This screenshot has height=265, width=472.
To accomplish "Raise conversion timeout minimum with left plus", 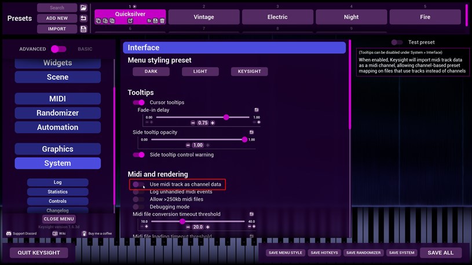I will (147, 226).
